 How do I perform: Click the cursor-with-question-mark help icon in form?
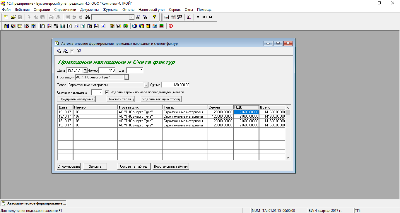[x=79, y=51]
